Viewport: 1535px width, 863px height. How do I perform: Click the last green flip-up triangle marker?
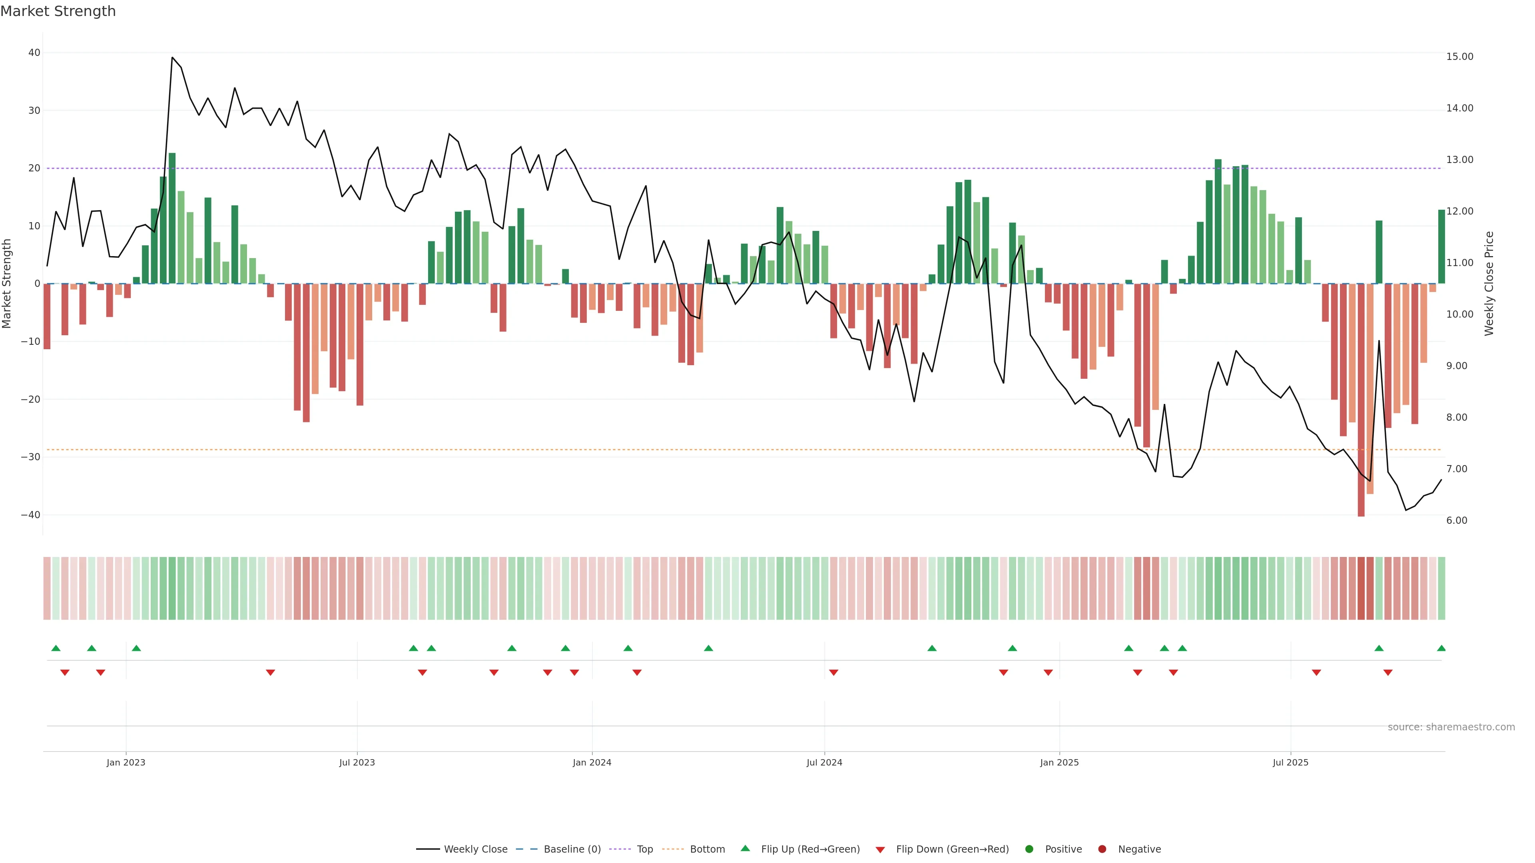pyautogui.click(x=1441, y=648)
